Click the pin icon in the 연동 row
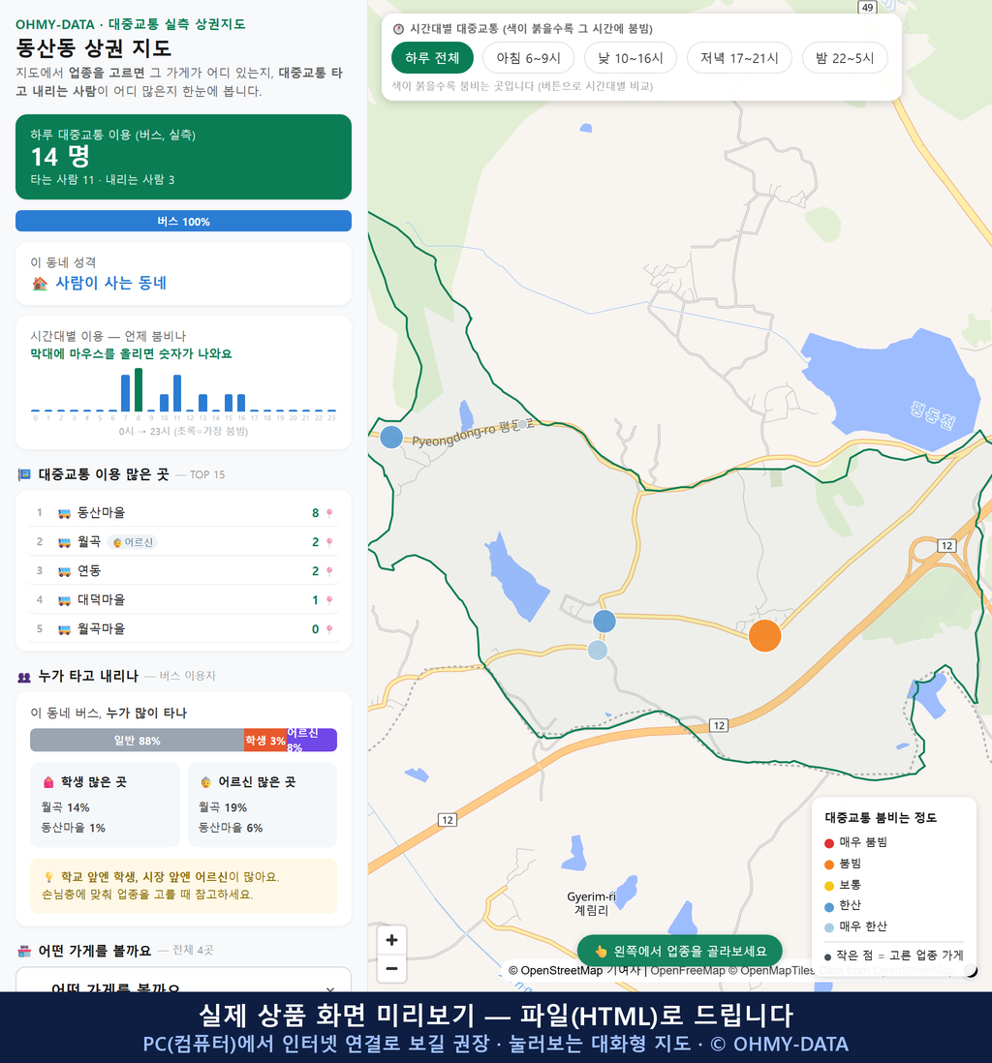The image size is (992, 1063). 329,571
